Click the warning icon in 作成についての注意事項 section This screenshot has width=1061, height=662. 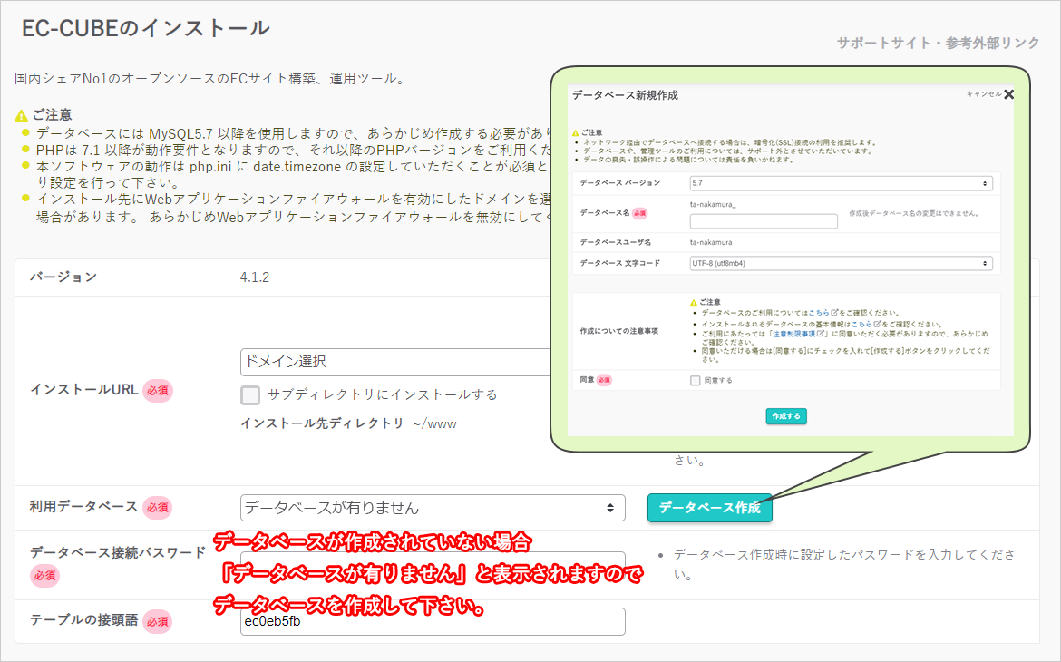click(x=693, y=303)
